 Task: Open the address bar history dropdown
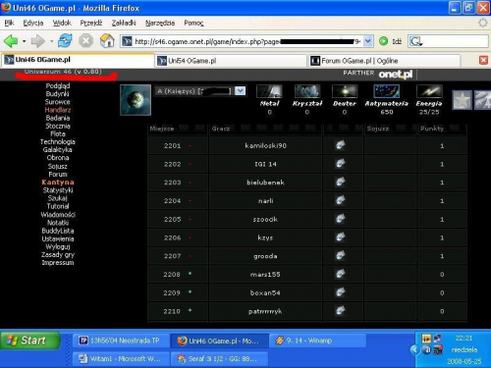point(368,41)
